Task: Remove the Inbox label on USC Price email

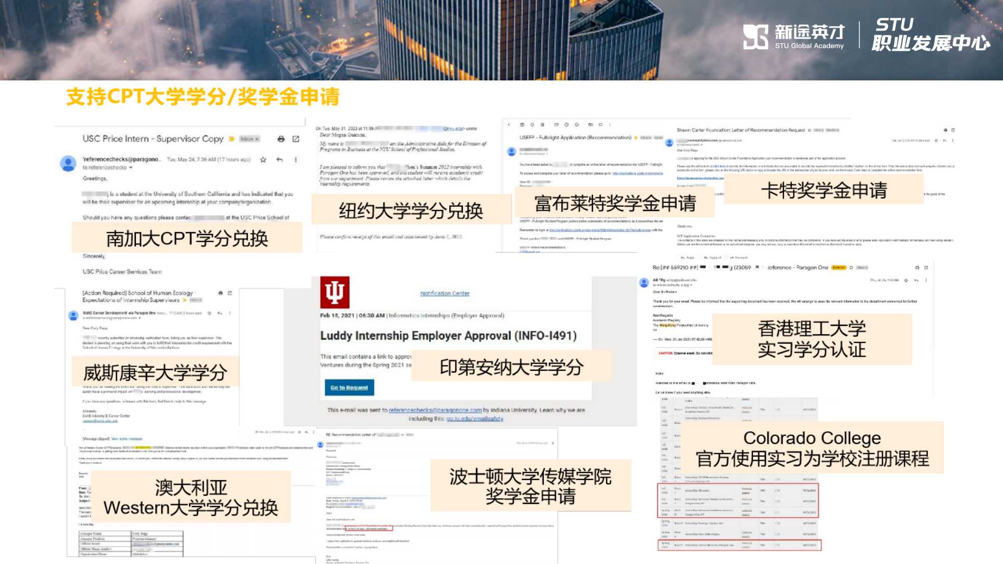Action: click(257, 139)
